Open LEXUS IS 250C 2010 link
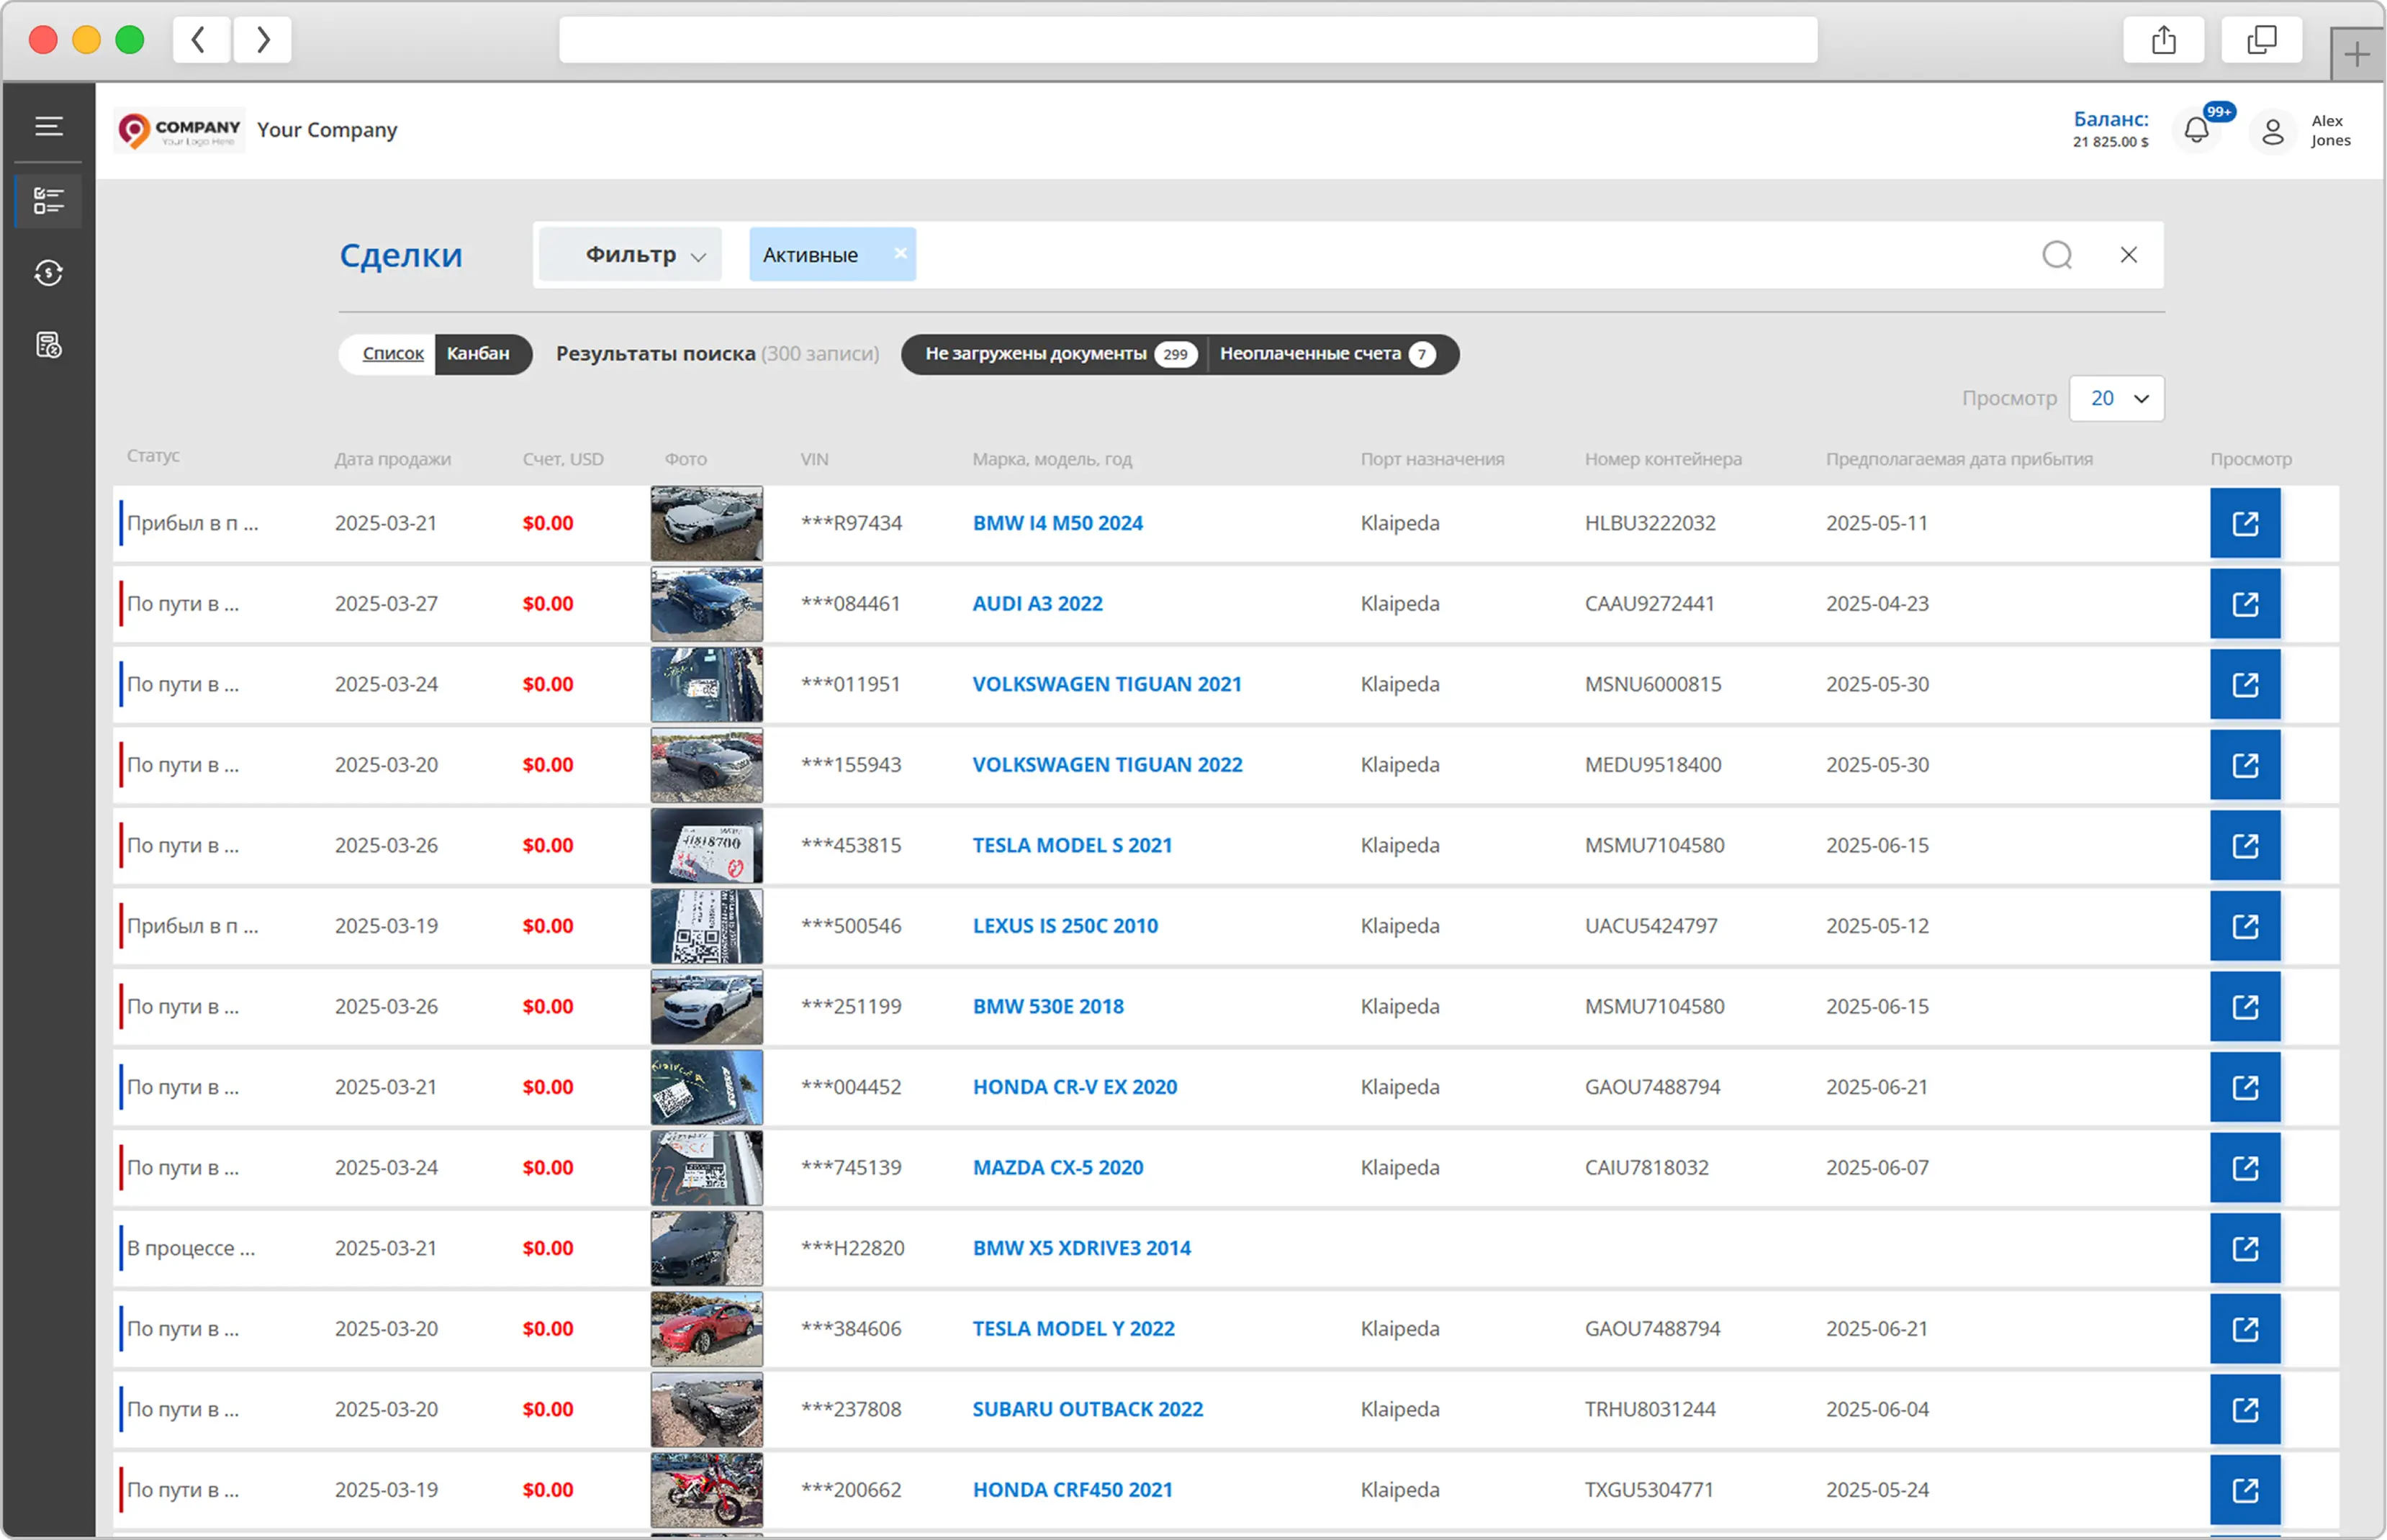Image resolution: width=2387 pixels, height=1540 pixels. [x=1065, y=926]
